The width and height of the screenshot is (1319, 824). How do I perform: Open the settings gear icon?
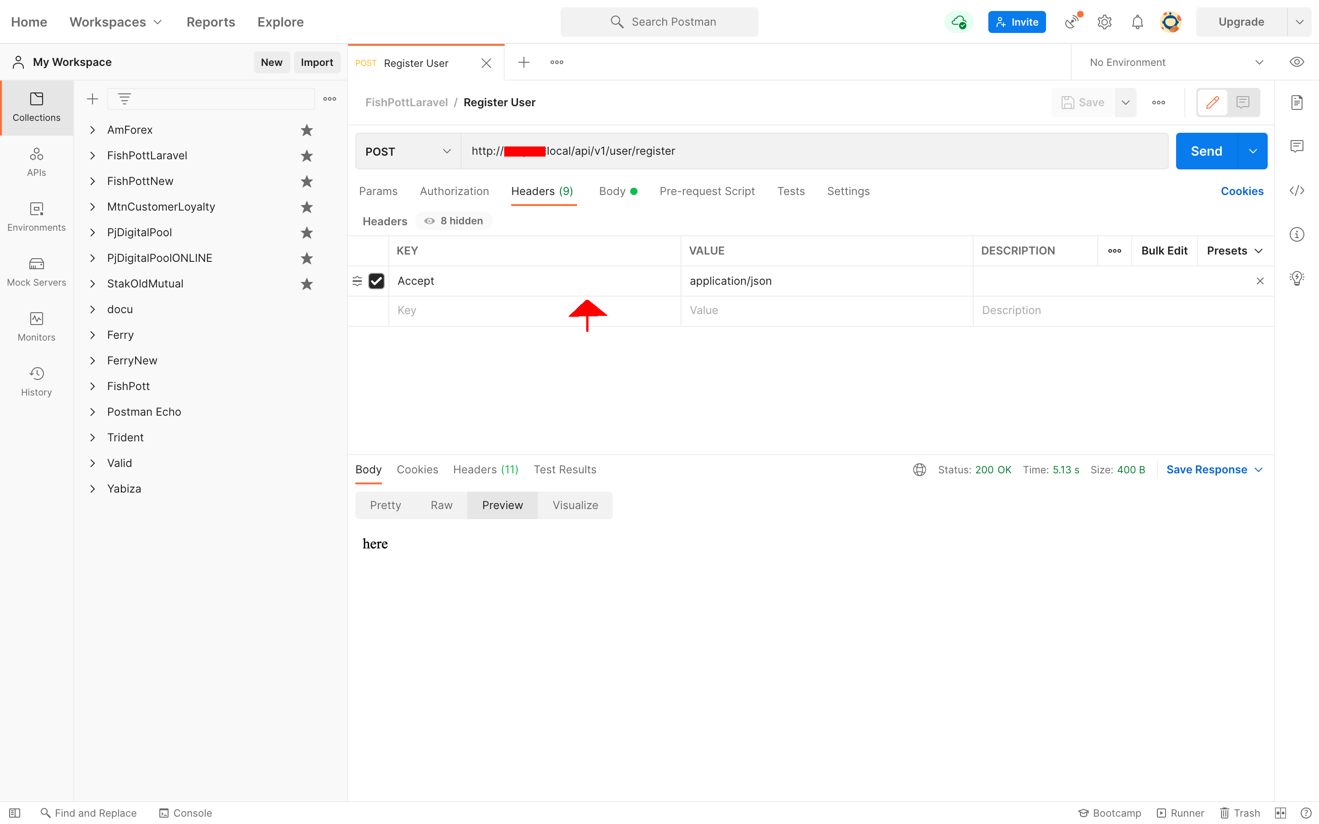pos(1105,22)
